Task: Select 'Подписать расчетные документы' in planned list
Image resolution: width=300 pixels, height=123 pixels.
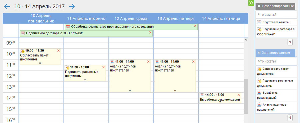Action: pos(276,83)
